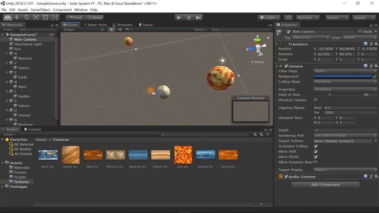This screenshot has height=213, width=379.
Task: Open the Collab button
Action: click(269, 17)
